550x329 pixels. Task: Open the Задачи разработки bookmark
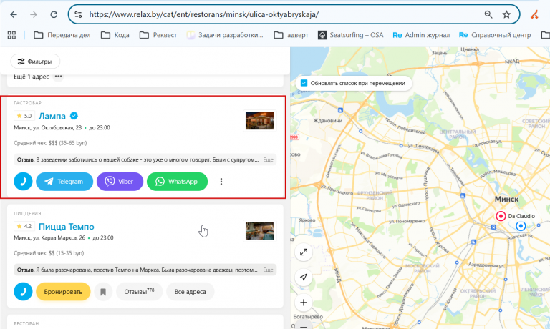[225, 35]
